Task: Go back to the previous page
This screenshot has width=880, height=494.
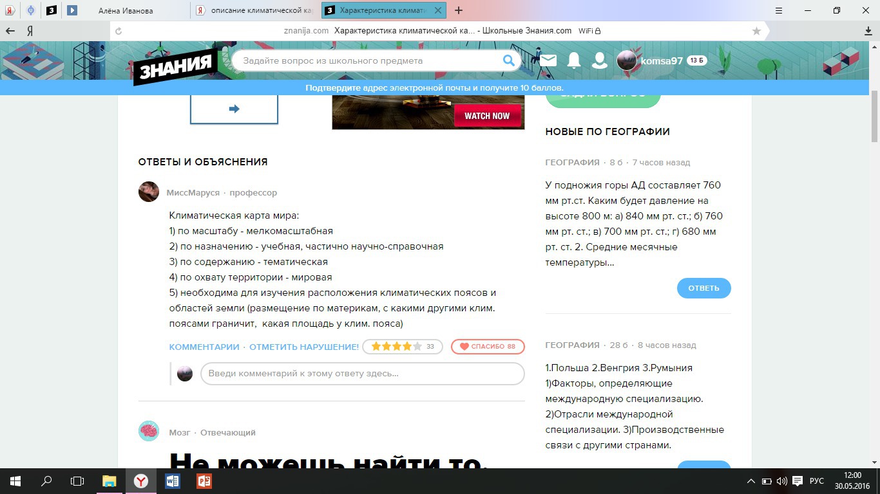Action: 10,31
